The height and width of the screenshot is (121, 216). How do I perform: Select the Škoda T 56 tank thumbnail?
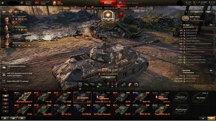(x=141, y=97)
